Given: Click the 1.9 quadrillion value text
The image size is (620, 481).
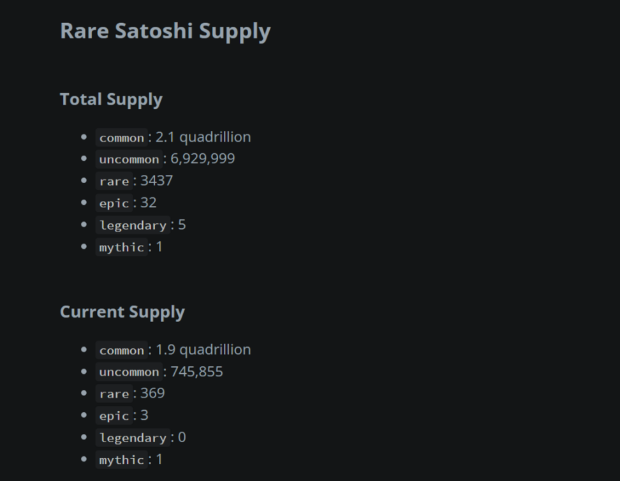Looking at the screenshot, I should click(203, 350).
